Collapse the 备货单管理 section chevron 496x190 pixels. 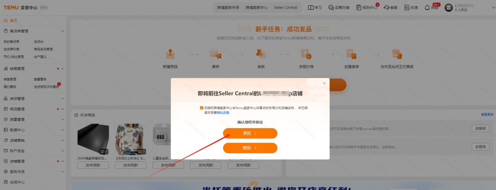63,31
